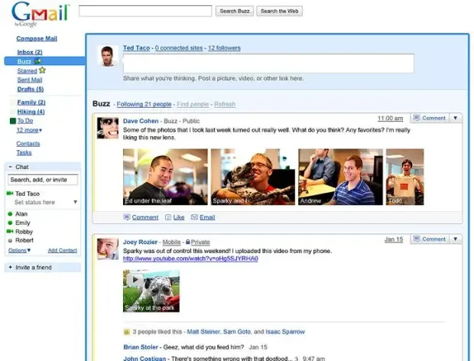Click the Gmail logo
The width and height of the screenshot is (474, 361).
coord(41,14)
